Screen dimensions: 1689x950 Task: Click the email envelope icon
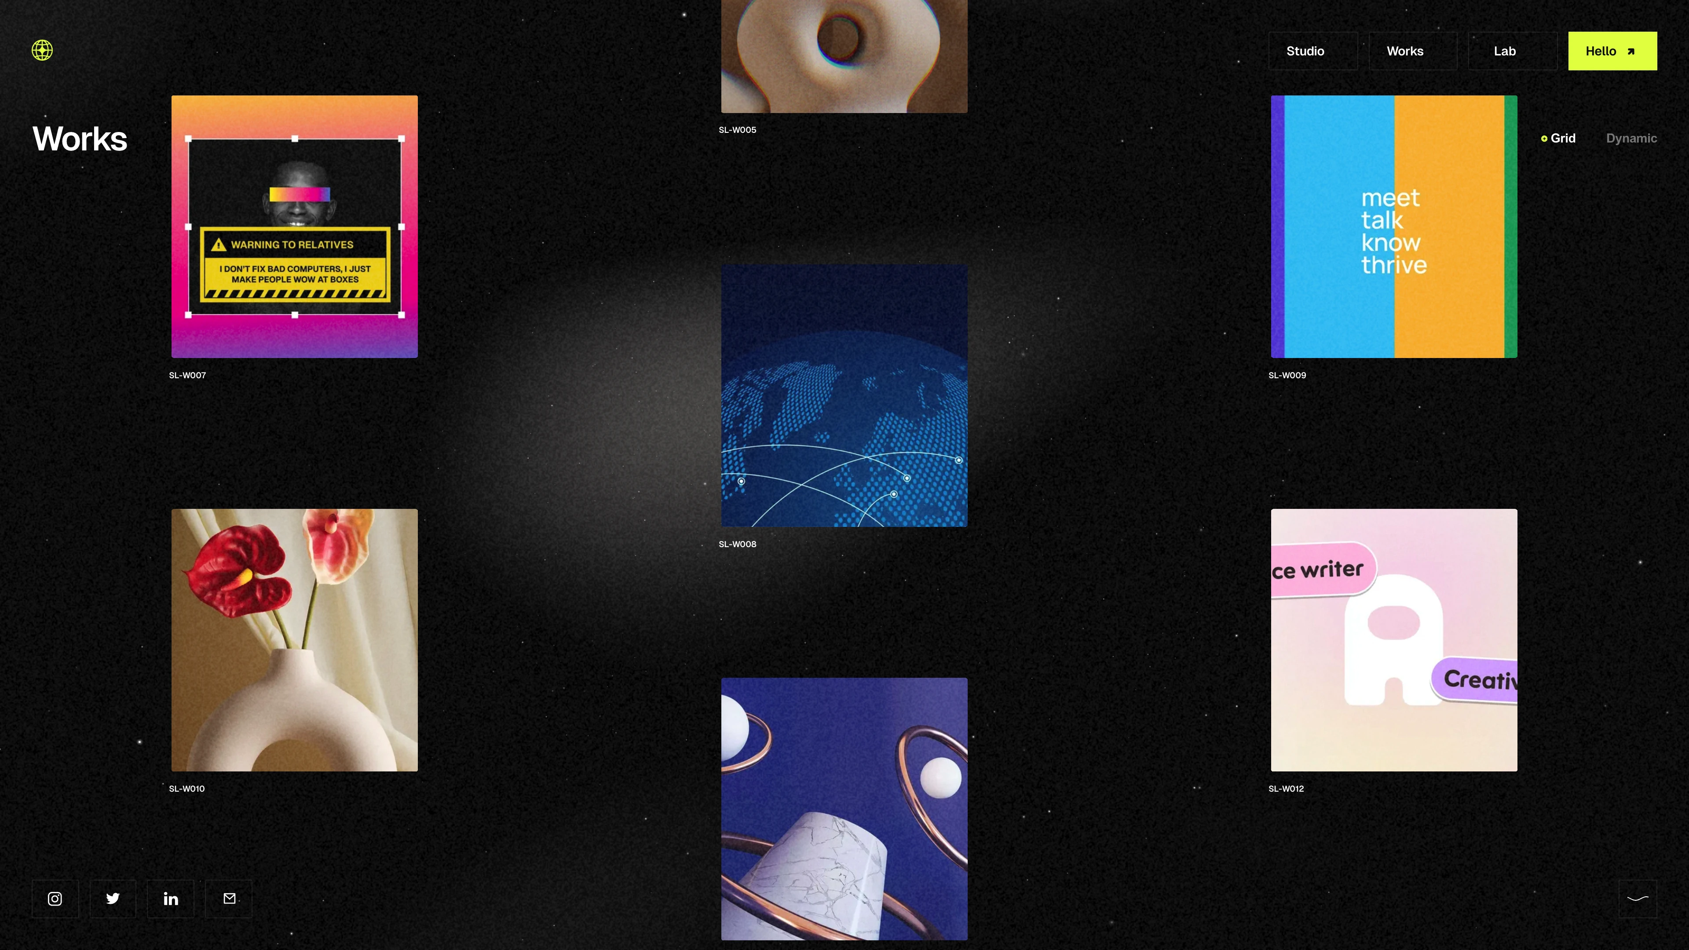[x=229, y=899]
